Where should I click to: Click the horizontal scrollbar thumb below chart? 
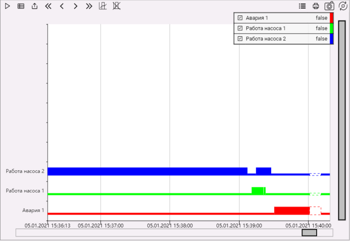pyautogui.click(x=309, y=233)
